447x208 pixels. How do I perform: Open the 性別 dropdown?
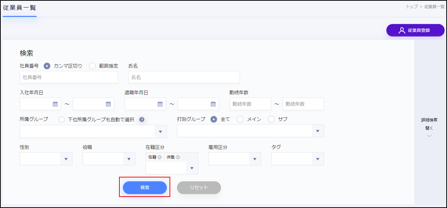66,159
